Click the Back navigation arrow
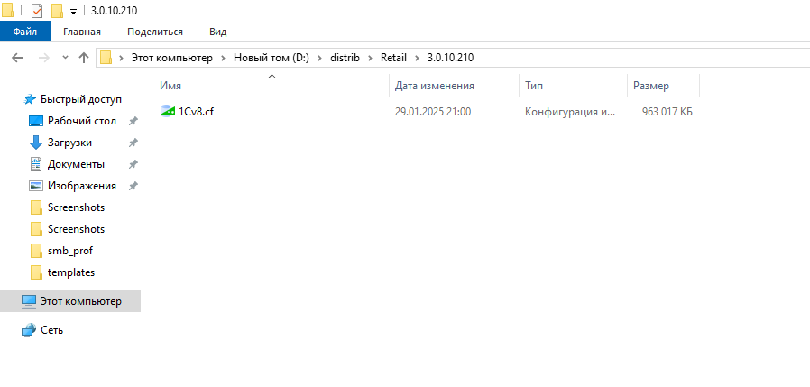The width and height of the screenshot is (810, 387). point(17,58)
